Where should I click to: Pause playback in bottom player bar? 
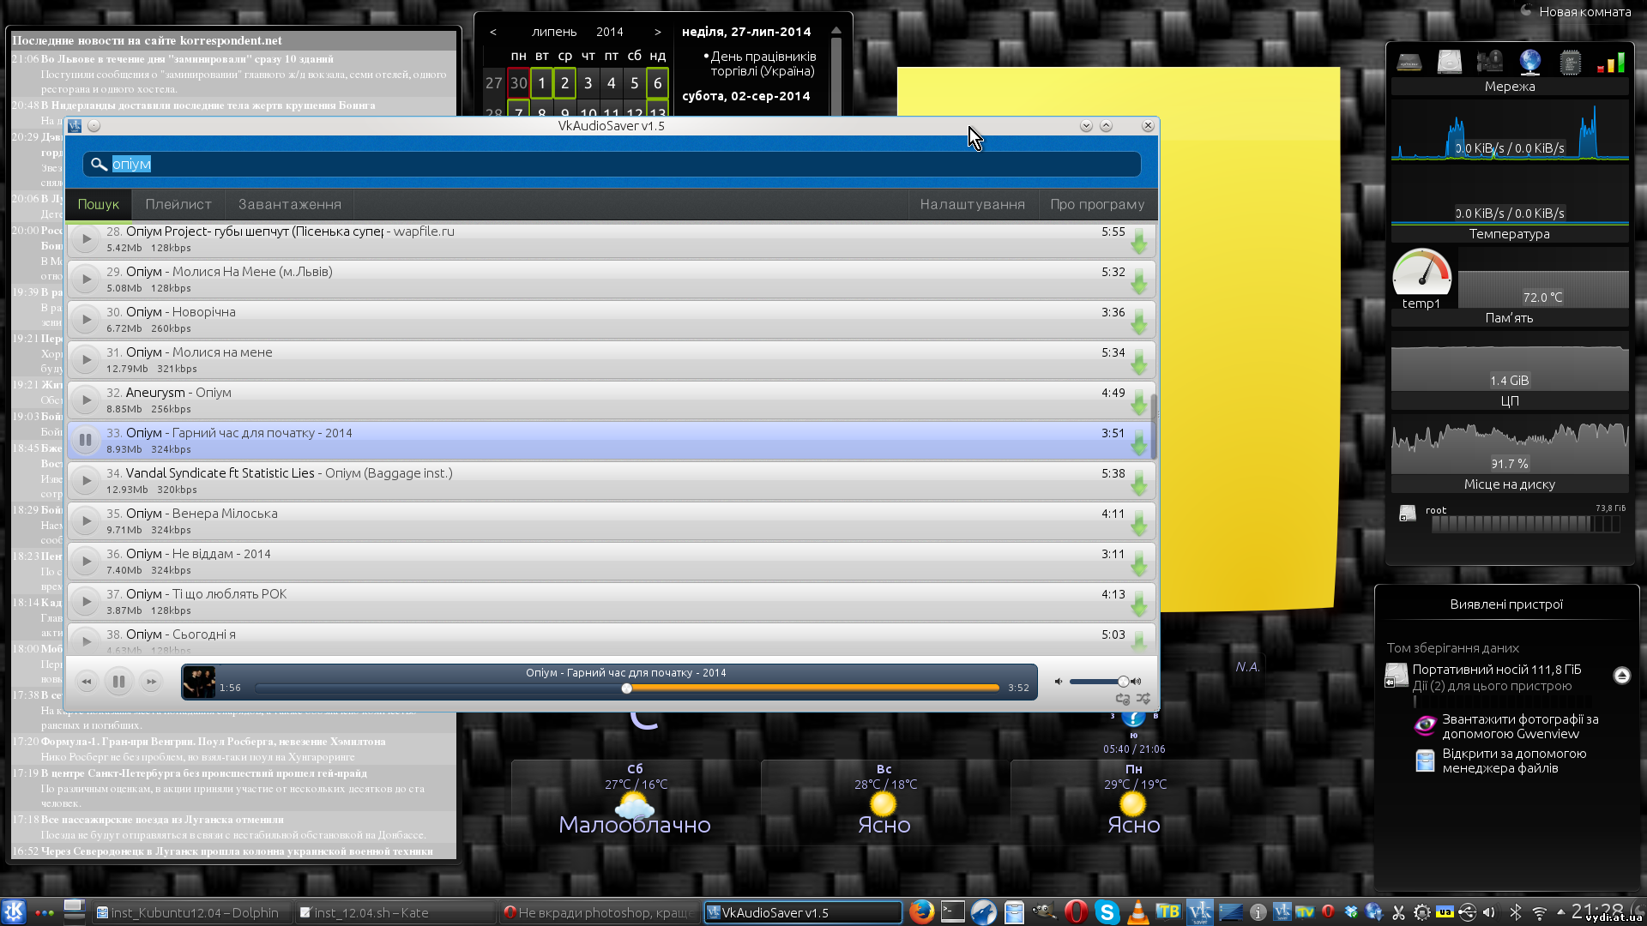click(118, 682)
